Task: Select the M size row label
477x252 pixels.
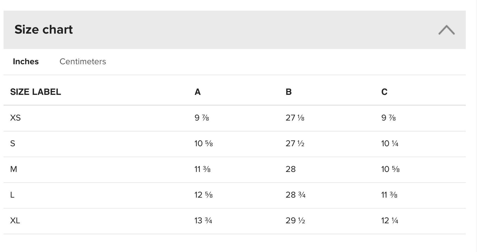Action: [x=13, y=169]
